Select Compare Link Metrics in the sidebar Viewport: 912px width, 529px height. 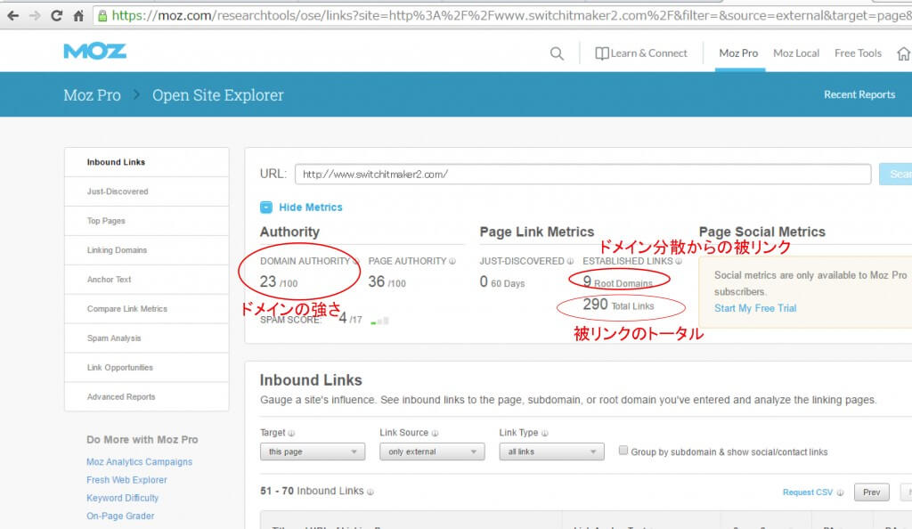coord(147,309)
